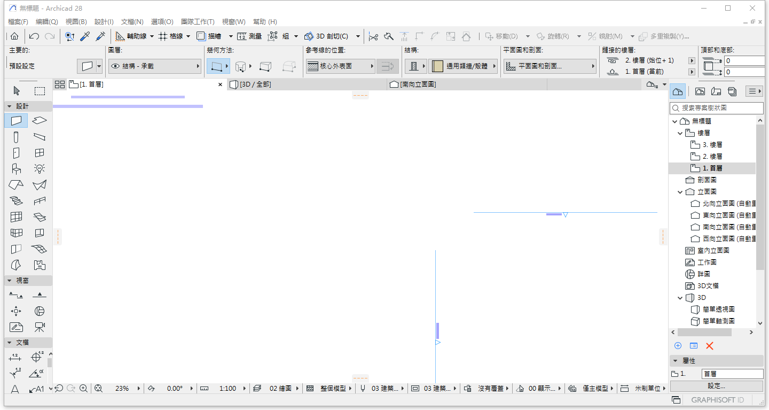Select the Beam tool in toolbox

click(x=40, y=137)
